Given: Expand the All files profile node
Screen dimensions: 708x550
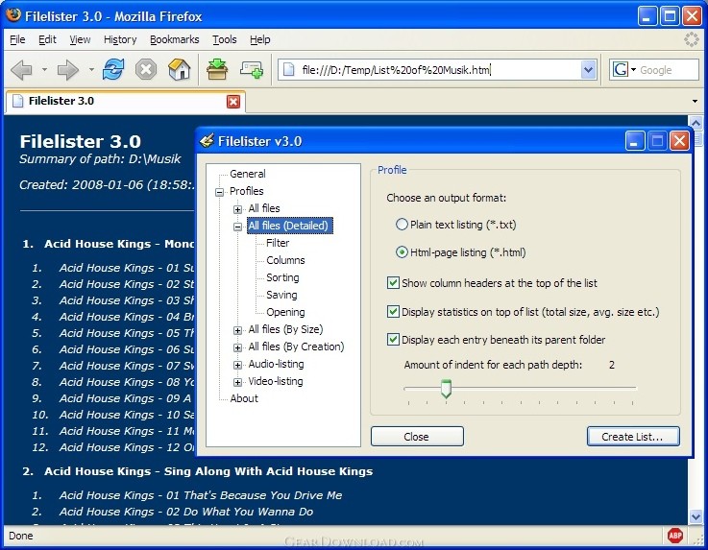Looking at the screenshot, I should point(237,209).
